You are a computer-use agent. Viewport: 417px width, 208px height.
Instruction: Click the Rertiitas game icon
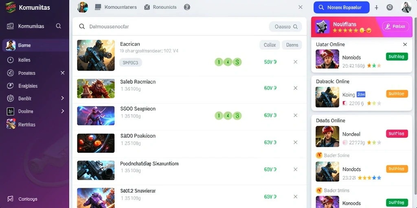[11, 124]
